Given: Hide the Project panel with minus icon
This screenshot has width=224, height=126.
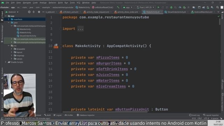Looking at the screenshot, I should coord(43,12).
